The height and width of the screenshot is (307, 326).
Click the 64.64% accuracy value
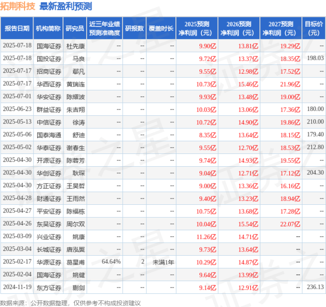(111, 262)
